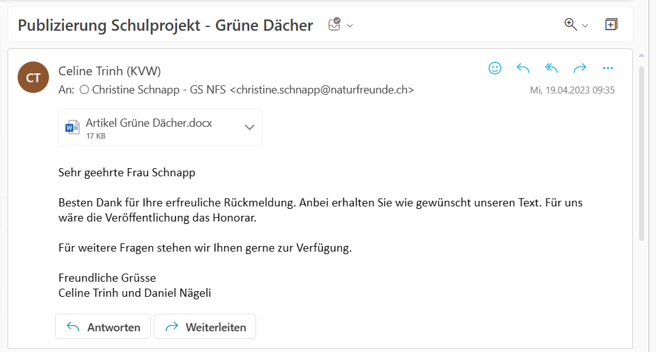Open the more actions three-dot menu
The height and width of the screenshot is (352, 656).
click(607, 68)
